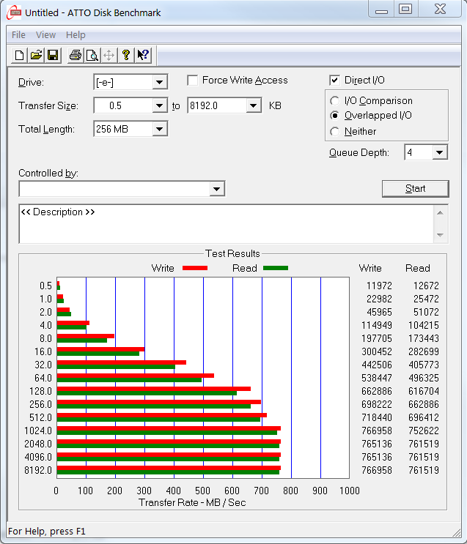Print results with the printer icon

pyautogui.click(x=75, y=55)
